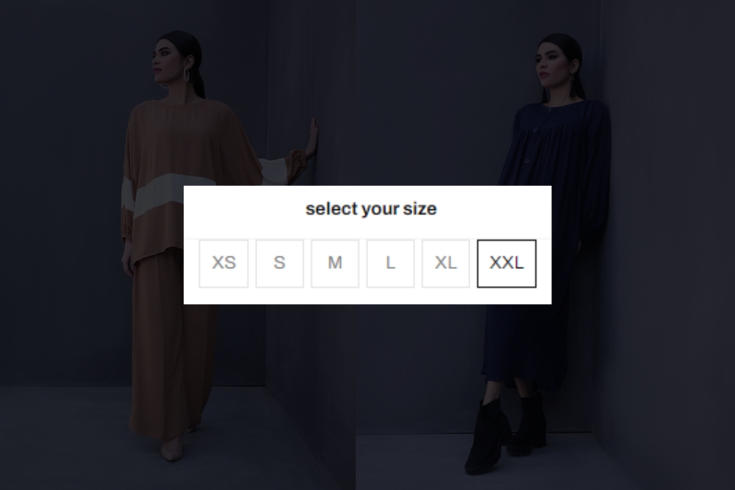Click the gathered sleeve cuff of brown top
Viewport: 735px width, 490px height.
tap(298, 160)
